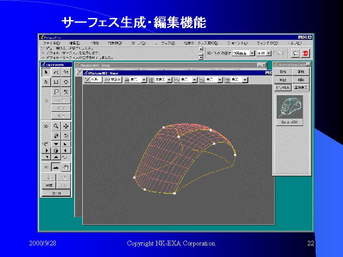The width and height of the screenshot is (343, 257).
Task: Select the arrow pointer tool in Tool Palette
Action: tap(46, 72)
